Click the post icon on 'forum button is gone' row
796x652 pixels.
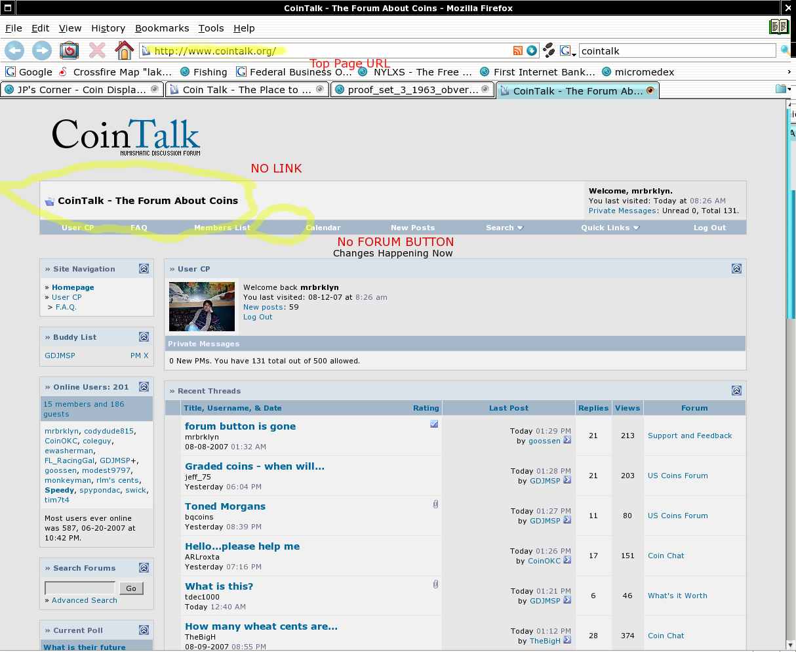click(434, 424)
